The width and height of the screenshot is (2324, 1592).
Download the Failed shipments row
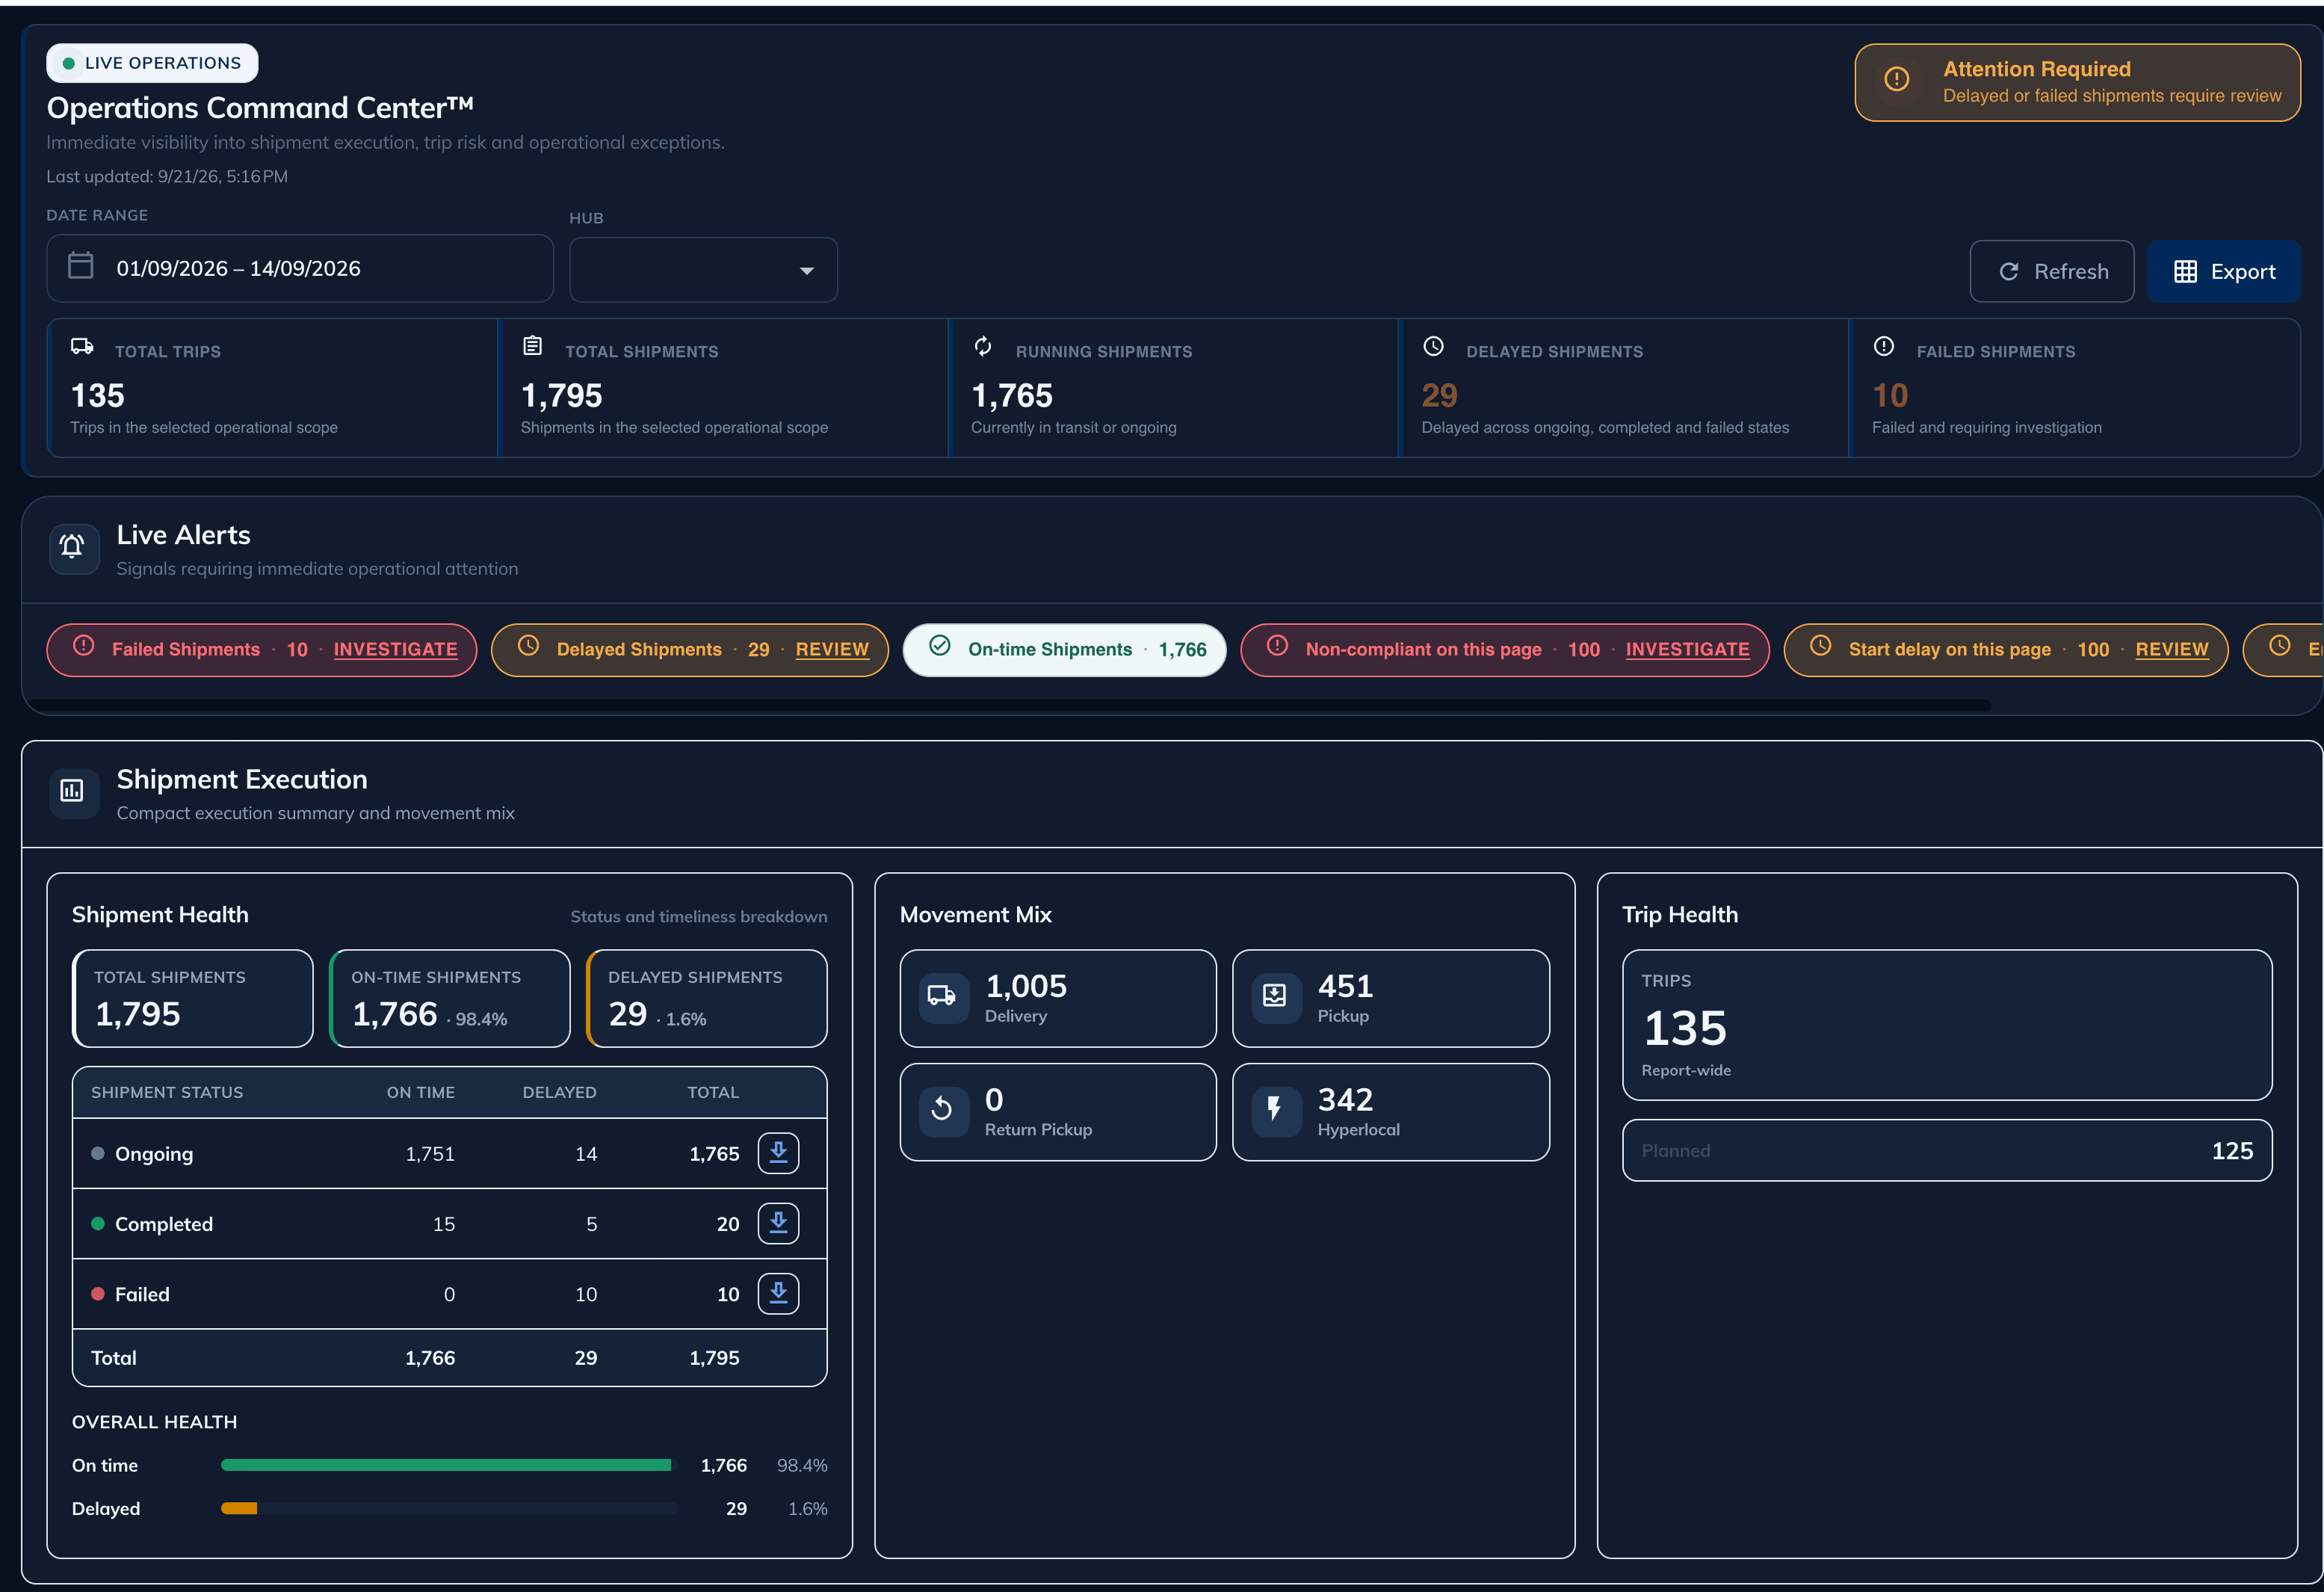[778, 1293]
